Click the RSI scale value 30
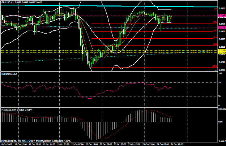This screenshot has height=146, width=226. 219,96
